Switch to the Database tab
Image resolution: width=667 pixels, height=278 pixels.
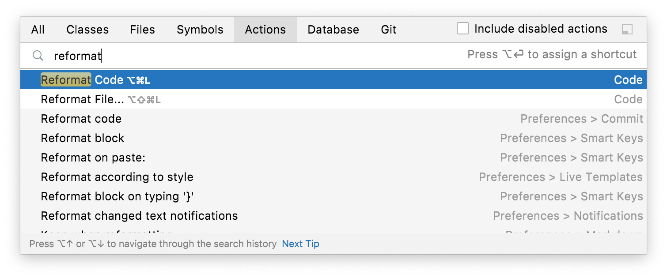pos(333,30)
